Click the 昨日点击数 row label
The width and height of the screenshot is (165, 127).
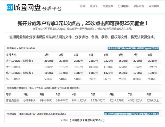13,101
